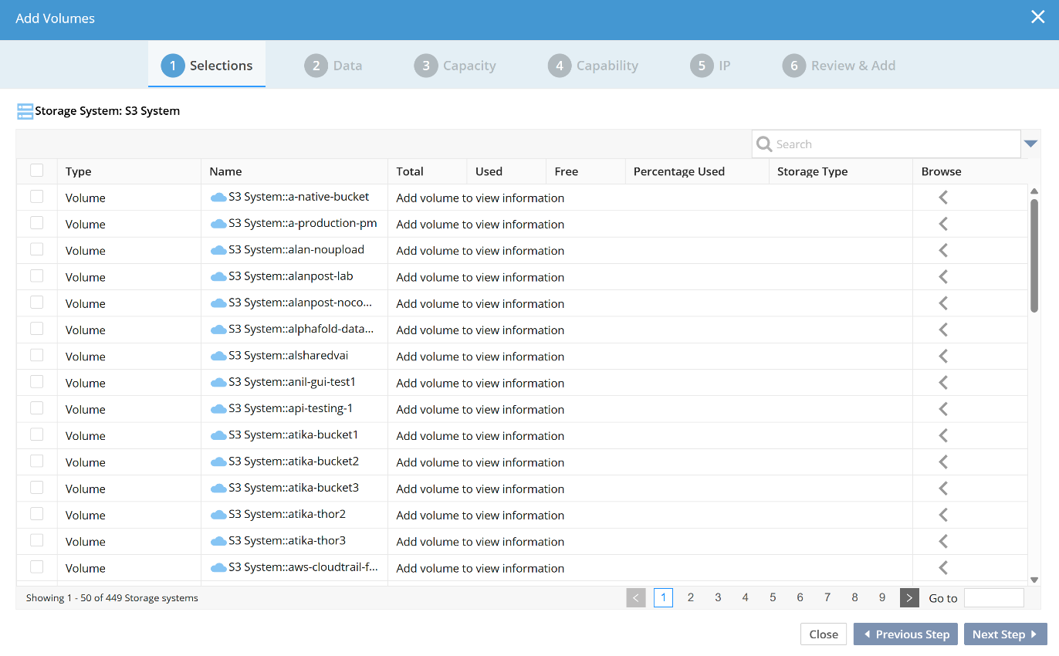Browse the atika-bucket3 volume
1059x656 pixels.
pyautogui.click(x=942, y=489)
